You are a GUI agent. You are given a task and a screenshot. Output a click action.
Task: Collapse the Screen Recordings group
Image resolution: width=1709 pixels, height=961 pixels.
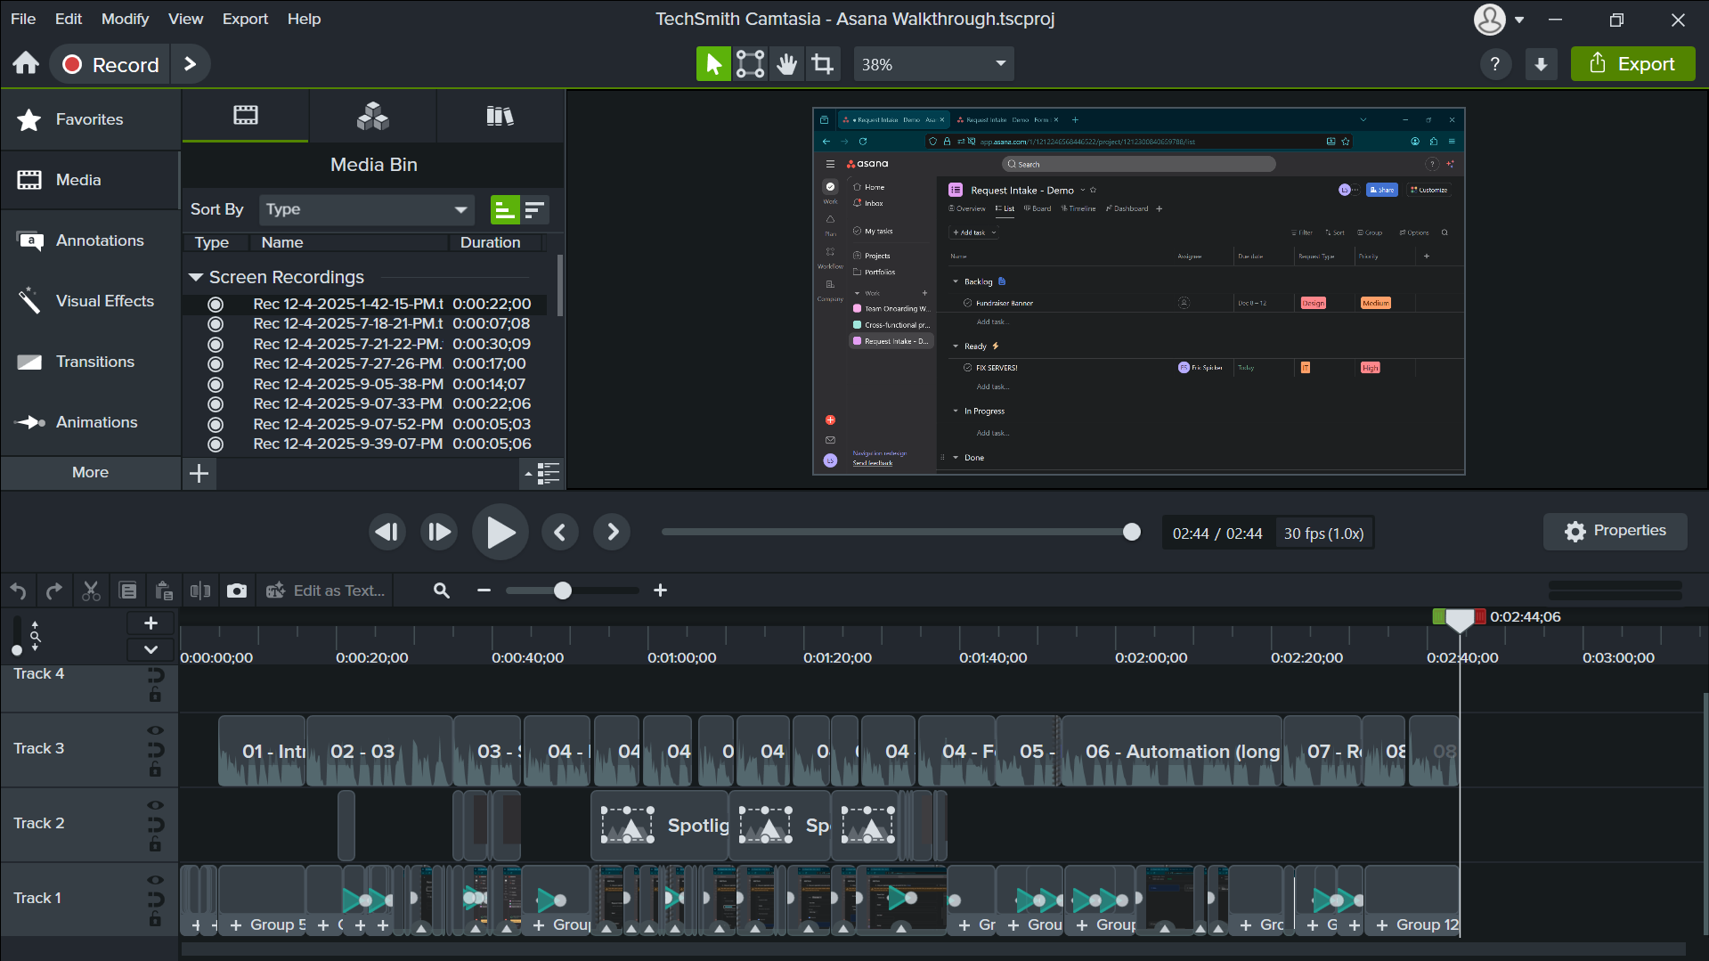coord(196,278)
